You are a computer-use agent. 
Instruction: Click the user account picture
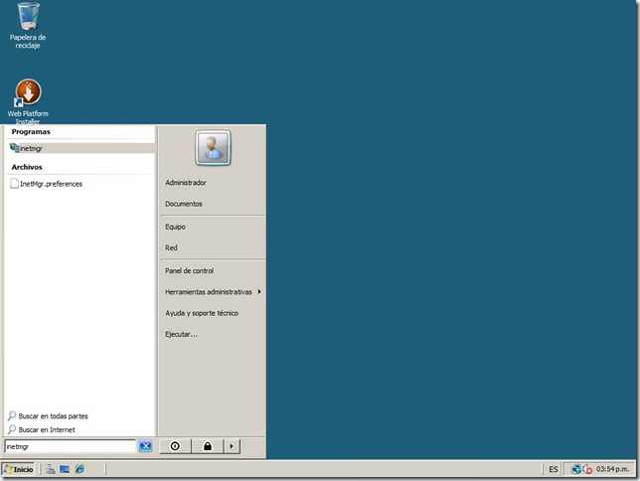[213, 148]
